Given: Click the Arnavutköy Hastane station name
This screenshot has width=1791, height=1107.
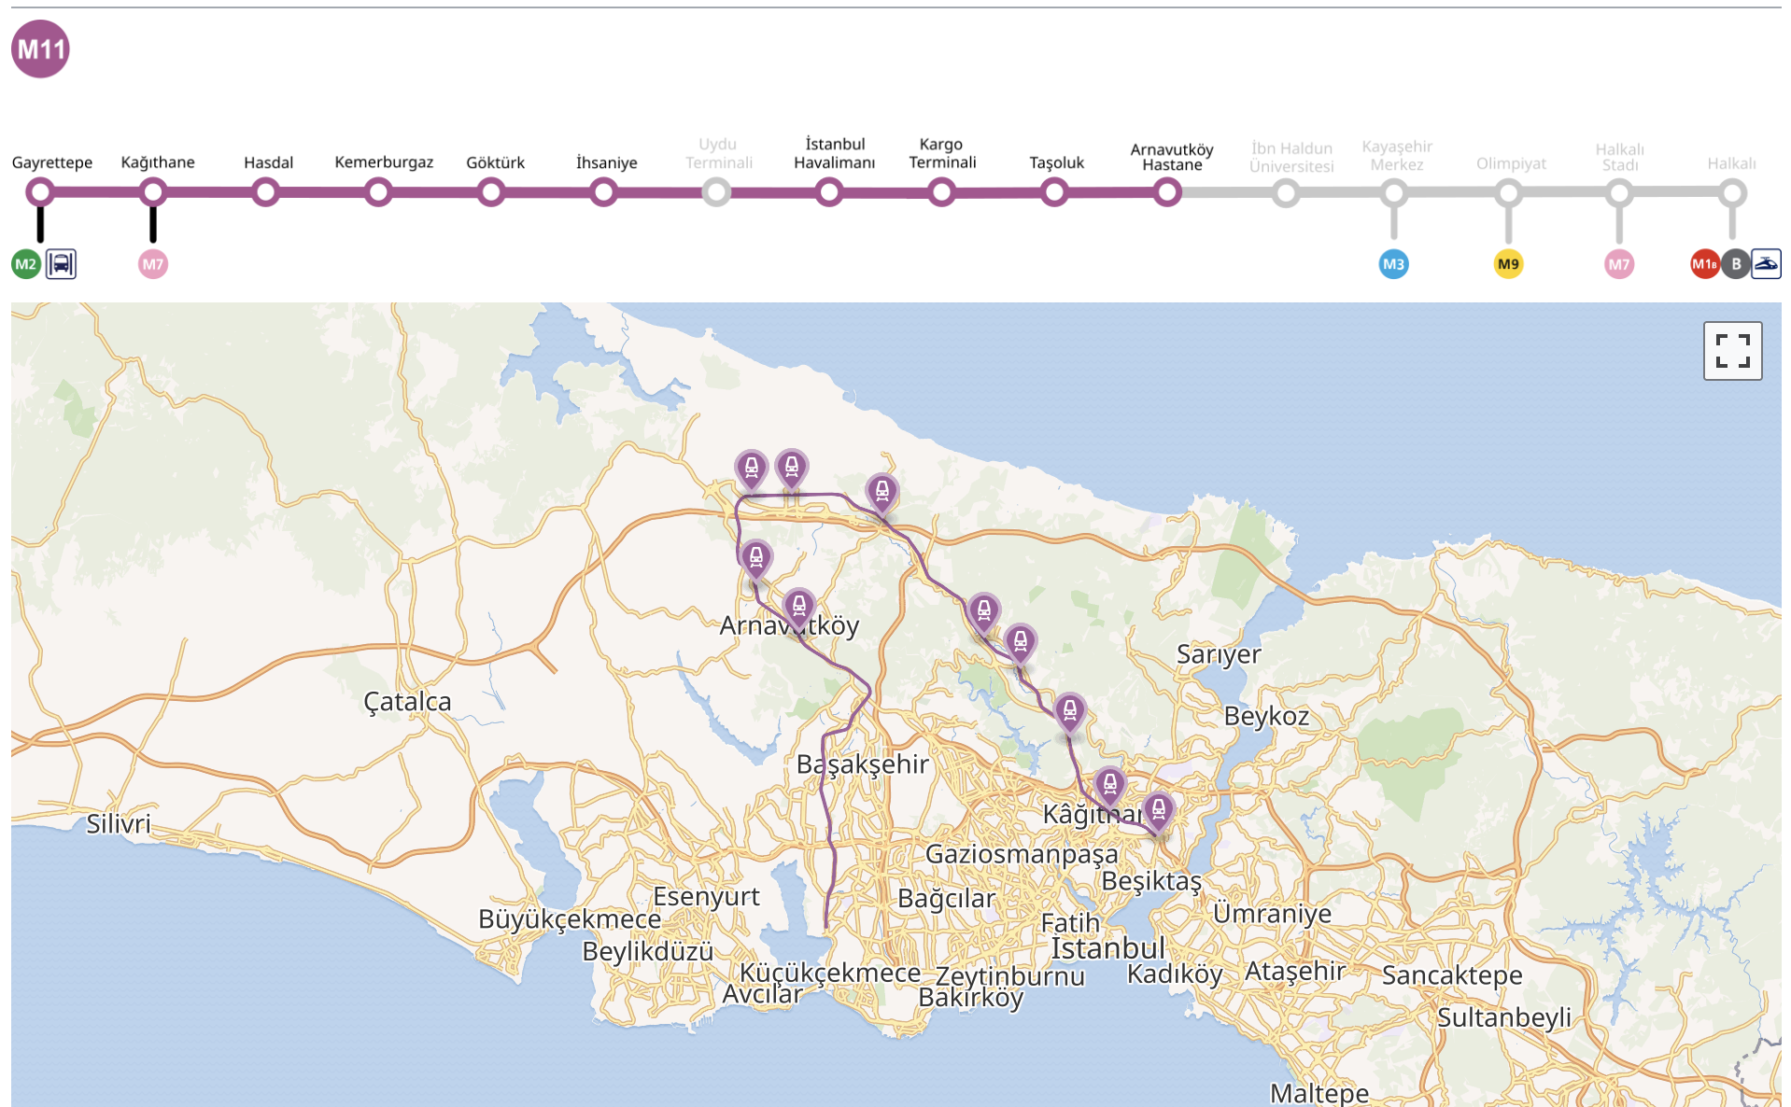Looking at the screenshot, I should (x=1172, y=157).
